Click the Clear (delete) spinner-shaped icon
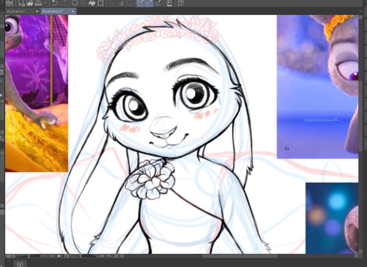Viewport: 367px width, 267px height. [74, 3]
